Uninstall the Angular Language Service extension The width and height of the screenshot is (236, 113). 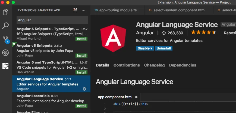point(164,48)
